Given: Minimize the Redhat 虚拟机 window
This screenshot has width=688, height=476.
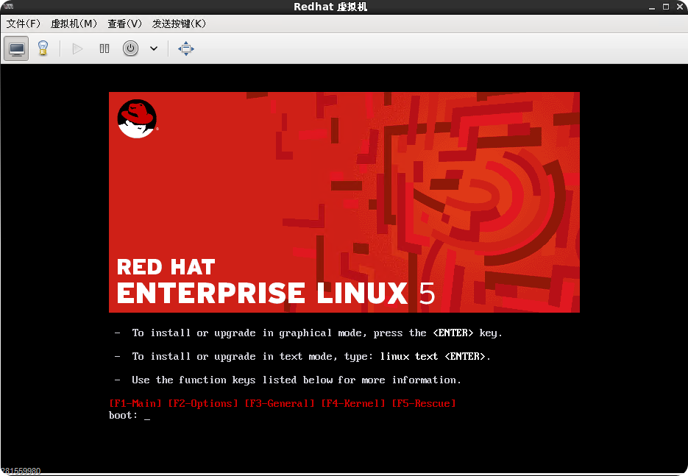Looking at the screenshot, I should (652, 7).
